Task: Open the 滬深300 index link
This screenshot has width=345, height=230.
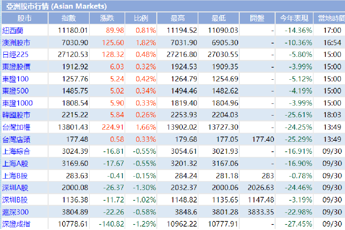Action: pyautogui.click(x=16, y=212)
